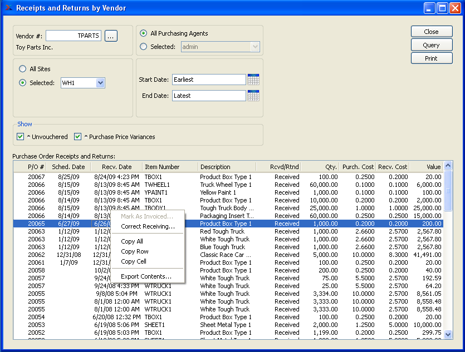Image resolution: width=465 pixels, height=352 pixels.
Task: Select the All Sites radio option
Action: pyautogui.click(x=23, y=69)
